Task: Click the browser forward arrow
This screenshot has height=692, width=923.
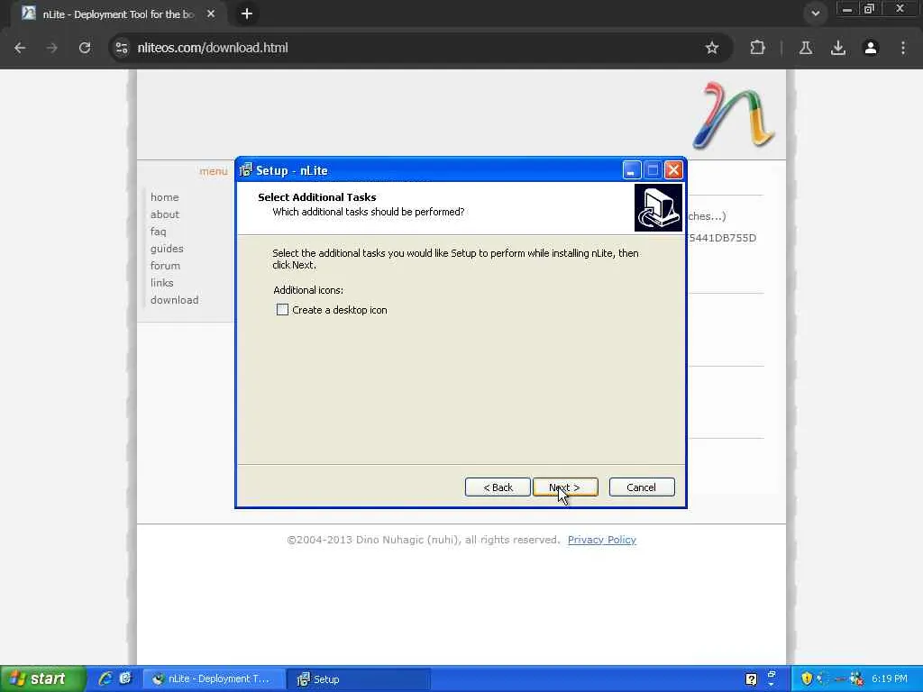Action: click(x=51, y=48)
